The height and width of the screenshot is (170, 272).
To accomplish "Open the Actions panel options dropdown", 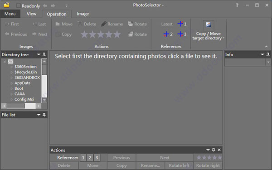I will tap(208, 150).
